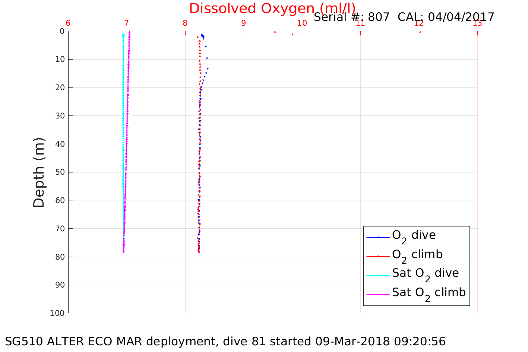Click the red x-axis tick label 10
This screenshot has height=352, width=528.
click(x=302, y=23)
